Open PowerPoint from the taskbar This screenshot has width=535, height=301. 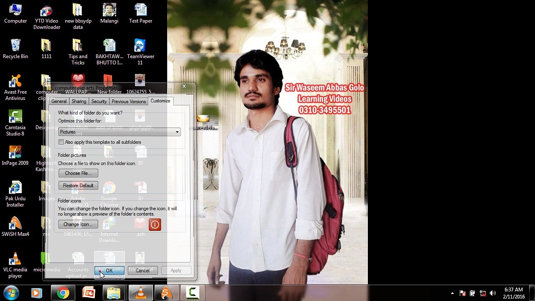[x=89, y=293]
